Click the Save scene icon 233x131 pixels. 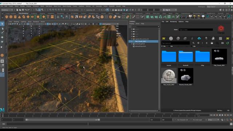(x=23, y=10)
